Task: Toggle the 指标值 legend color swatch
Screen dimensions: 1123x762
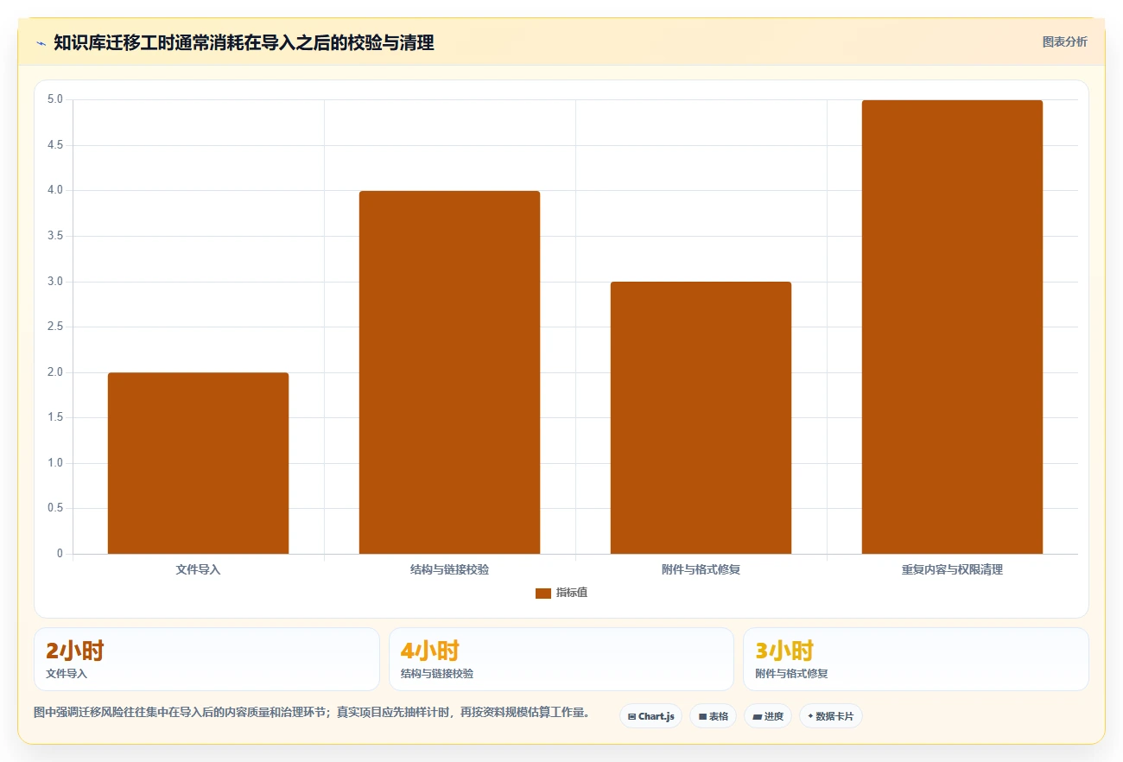Action: [542, 593]
